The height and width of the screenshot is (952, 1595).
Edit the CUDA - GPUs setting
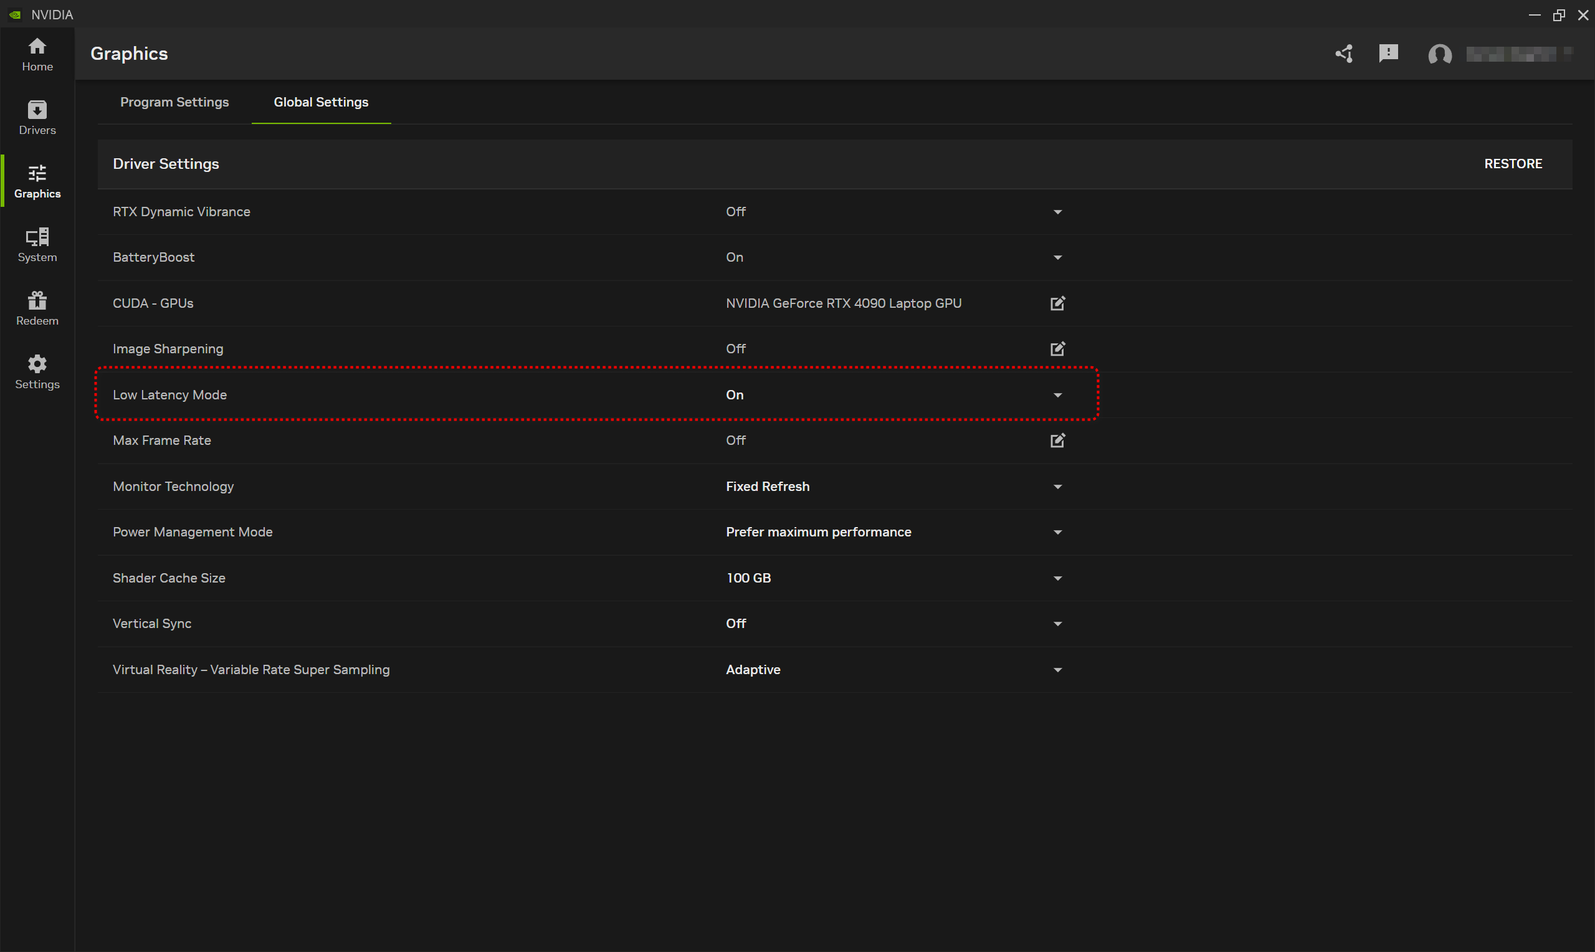tap(1057, 303)
